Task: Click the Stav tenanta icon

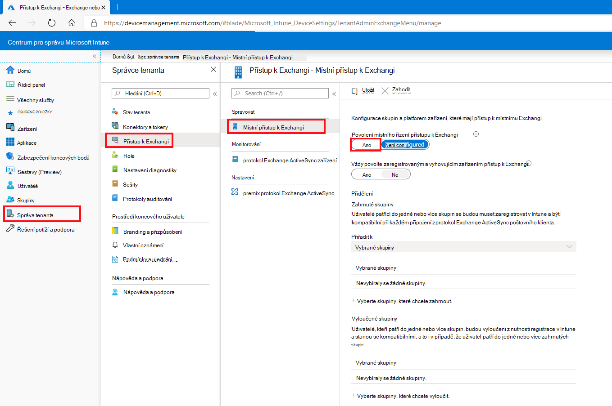Action: [115, 112]
